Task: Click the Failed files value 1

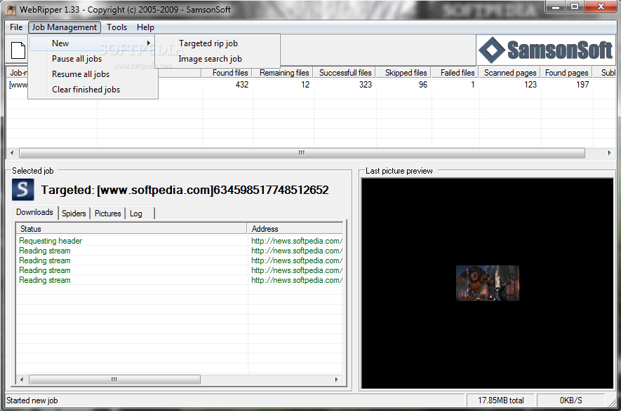Action: coord(473,85)
